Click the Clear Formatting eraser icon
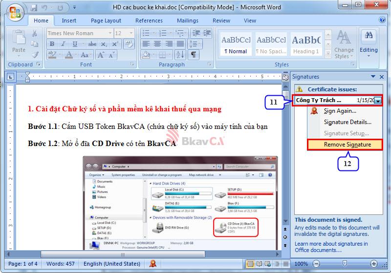Viewport: 391px width, 273px height. pyautogui.click(x=129, y=44)
